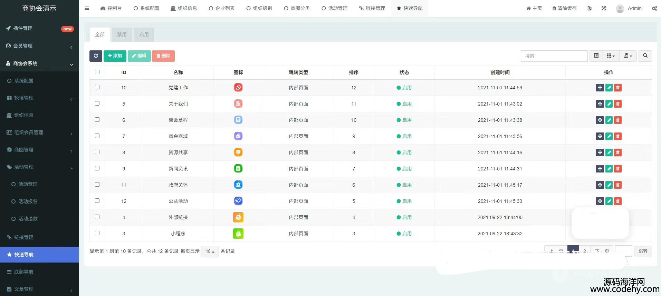Click the 清除缓存 link

pos(564,8)
